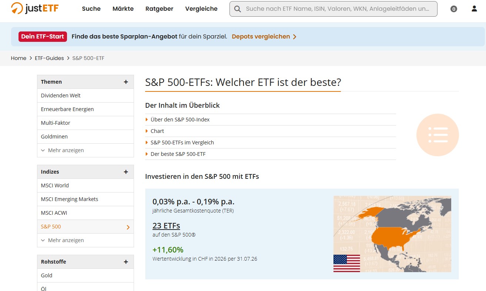Open Goldminen theme
This screenshot has width=486, height=291.
[x=86, y=137]
